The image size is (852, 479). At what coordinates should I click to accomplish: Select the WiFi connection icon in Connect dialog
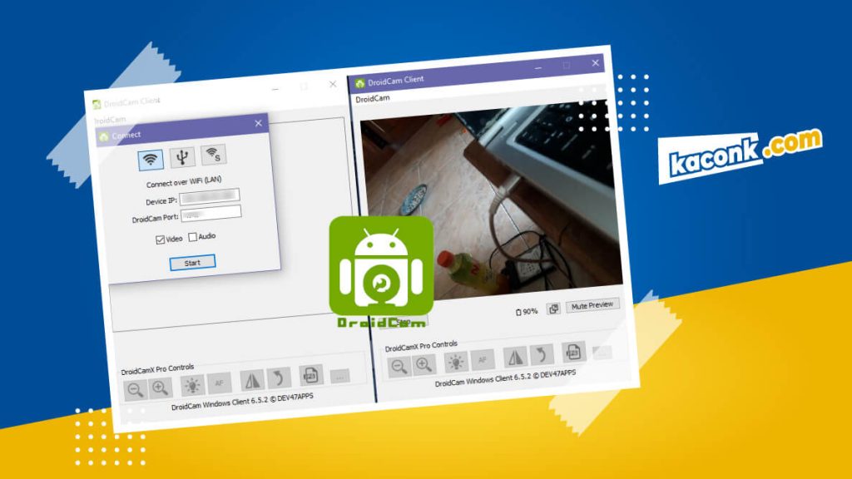(x=151, y=160)
